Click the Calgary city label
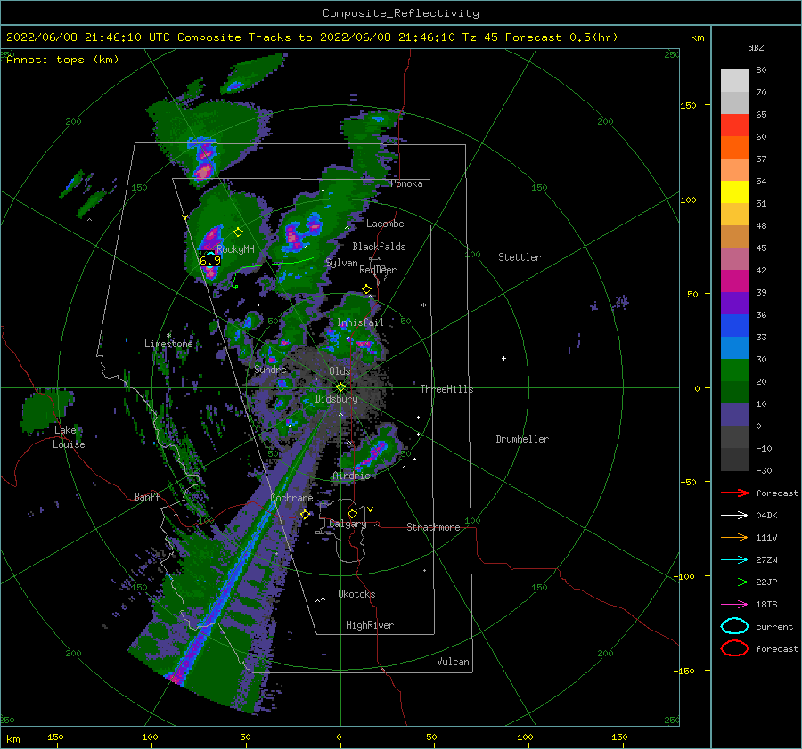This screenshot has height=749, width=802. point(348,524)
